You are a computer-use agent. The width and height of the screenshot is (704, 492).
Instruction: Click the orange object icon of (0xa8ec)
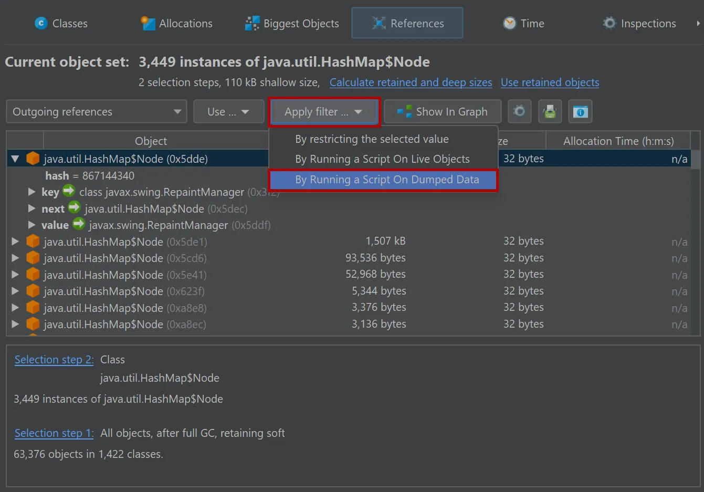click(x=33, y=323)
